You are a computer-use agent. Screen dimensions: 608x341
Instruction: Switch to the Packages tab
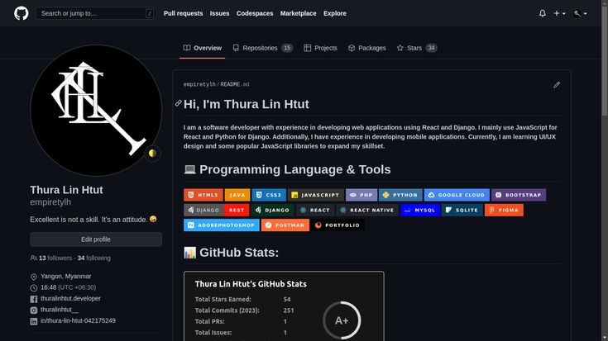366,48
